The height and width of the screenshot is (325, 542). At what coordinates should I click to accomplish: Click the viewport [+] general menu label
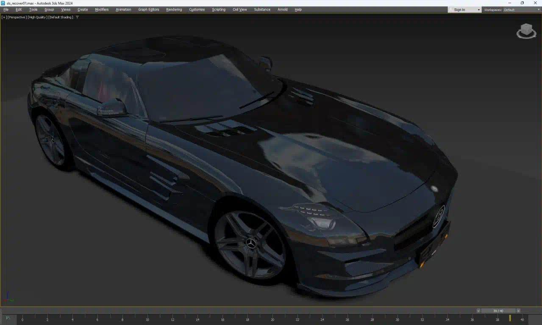[4, 17]
